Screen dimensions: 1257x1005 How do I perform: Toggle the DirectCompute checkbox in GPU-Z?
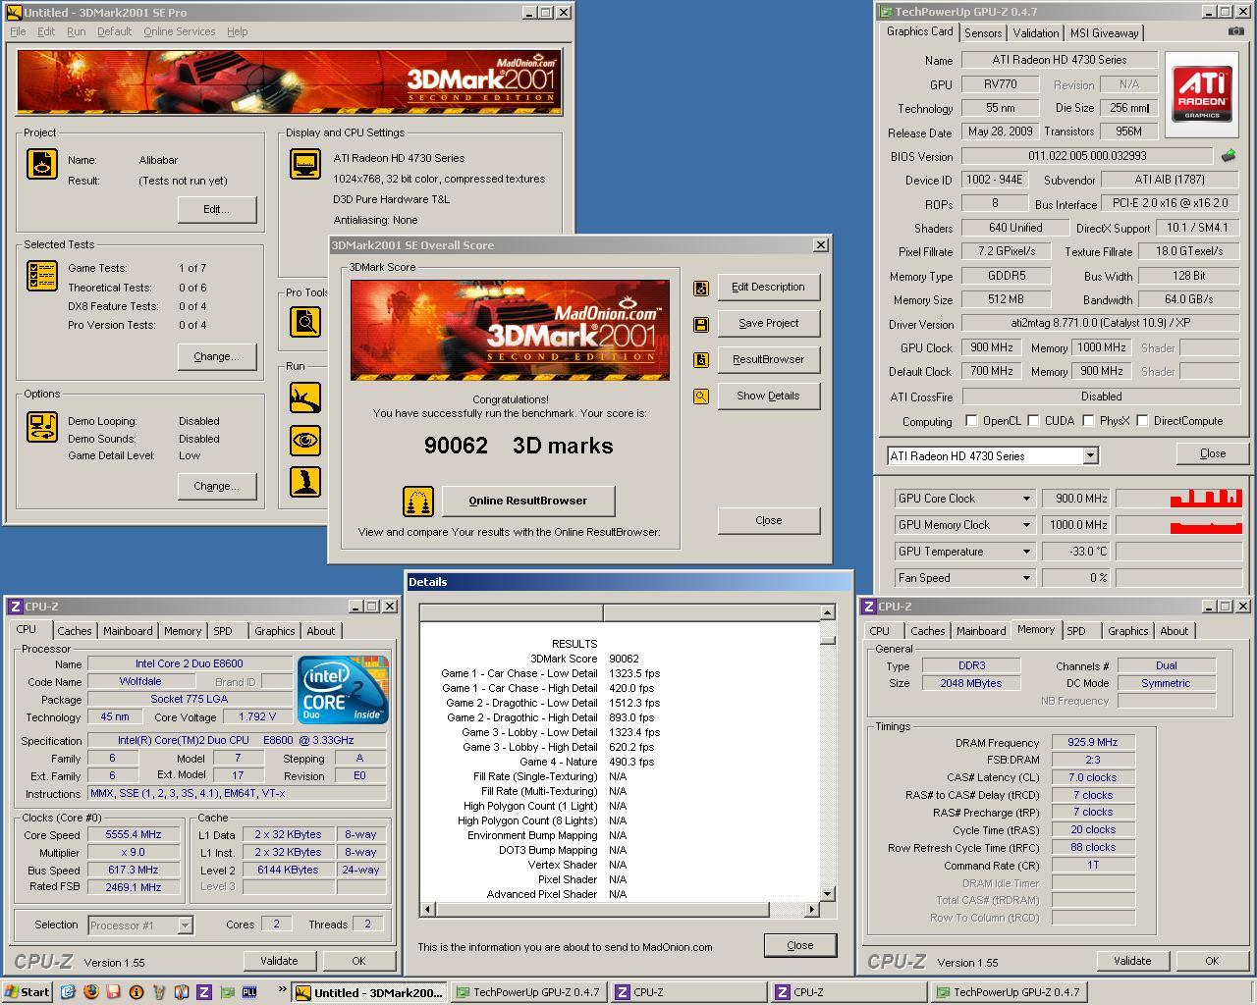pyautogui.click(x=1142, y=421)
